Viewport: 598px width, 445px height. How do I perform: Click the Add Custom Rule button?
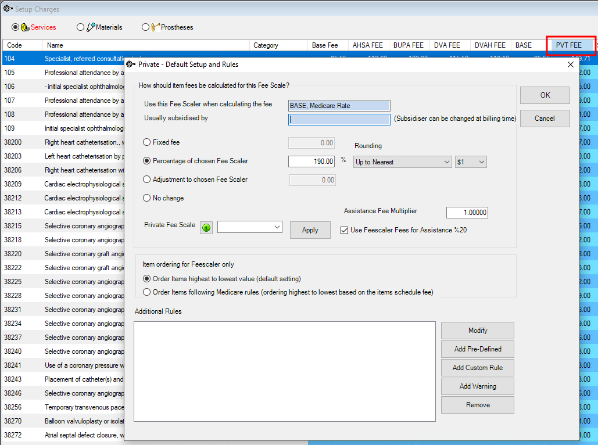coord(478,368)
